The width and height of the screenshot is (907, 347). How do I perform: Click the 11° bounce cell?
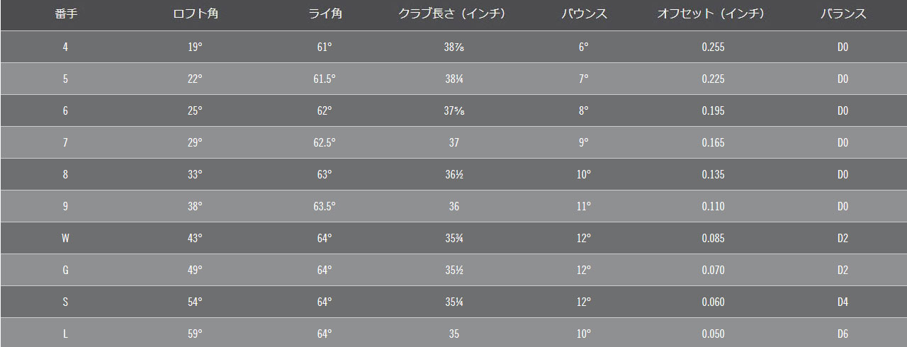click(584, 207)
